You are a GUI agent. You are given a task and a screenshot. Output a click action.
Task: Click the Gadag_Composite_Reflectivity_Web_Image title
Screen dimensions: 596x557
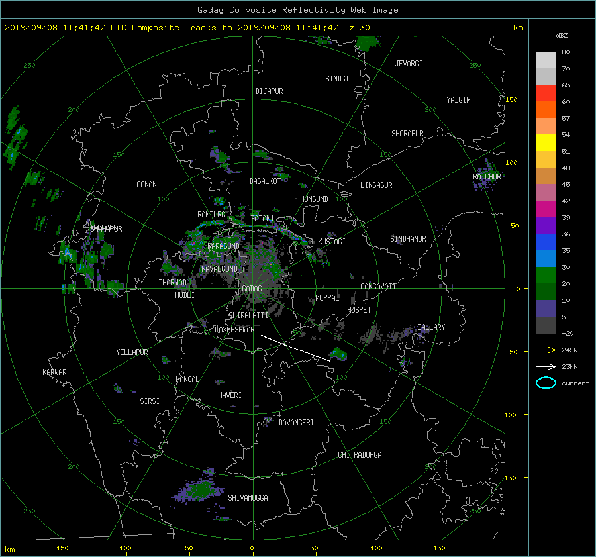coord(297,10)
